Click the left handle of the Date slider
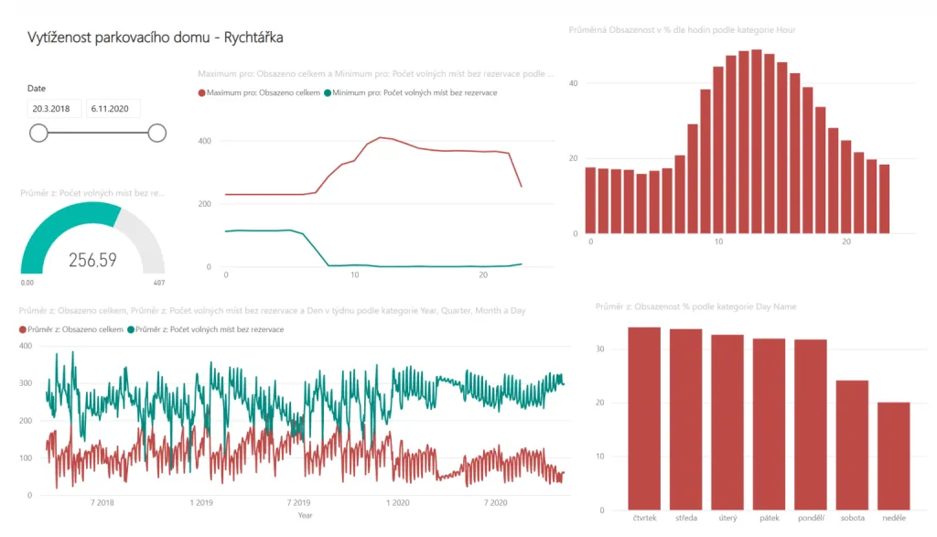Viewport: 937px width, 537px height. (38, 134)
